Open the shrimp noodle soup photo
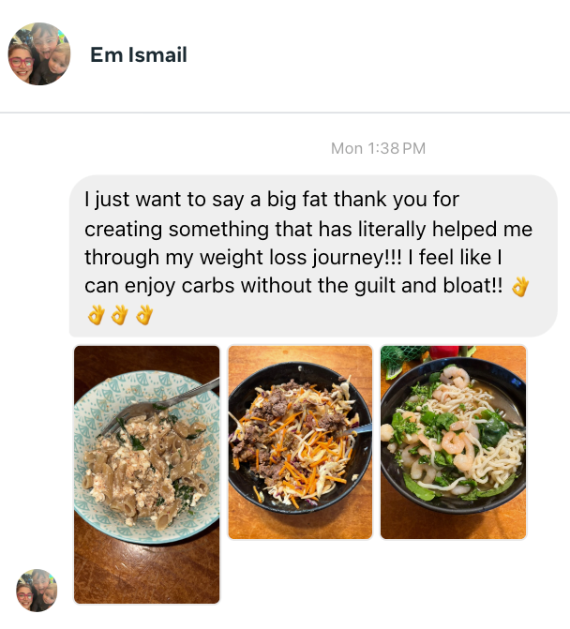Image resolution: width=570 pixels, height=629 pixels. point(453,442)
